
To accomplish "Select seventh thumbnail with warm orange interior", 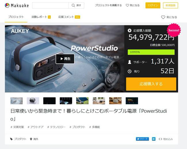I will click(115, 101).
